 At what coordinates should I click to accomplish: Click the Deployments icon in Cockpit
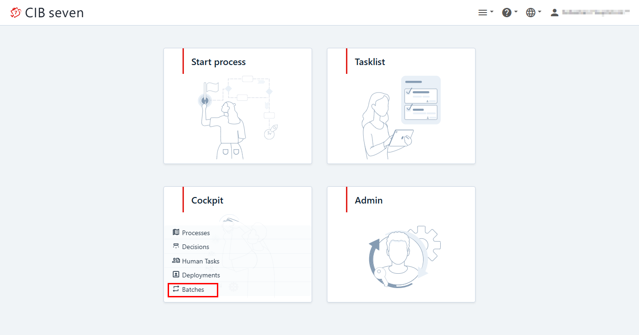point(176,275)
